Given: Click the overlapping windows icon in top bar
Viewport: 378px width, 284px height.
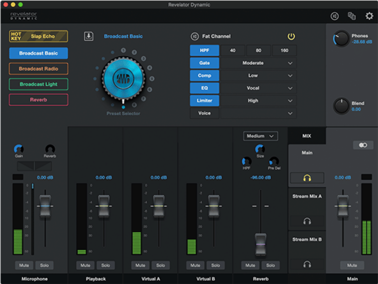Looking at the screenshot, I should click(352, 16).
